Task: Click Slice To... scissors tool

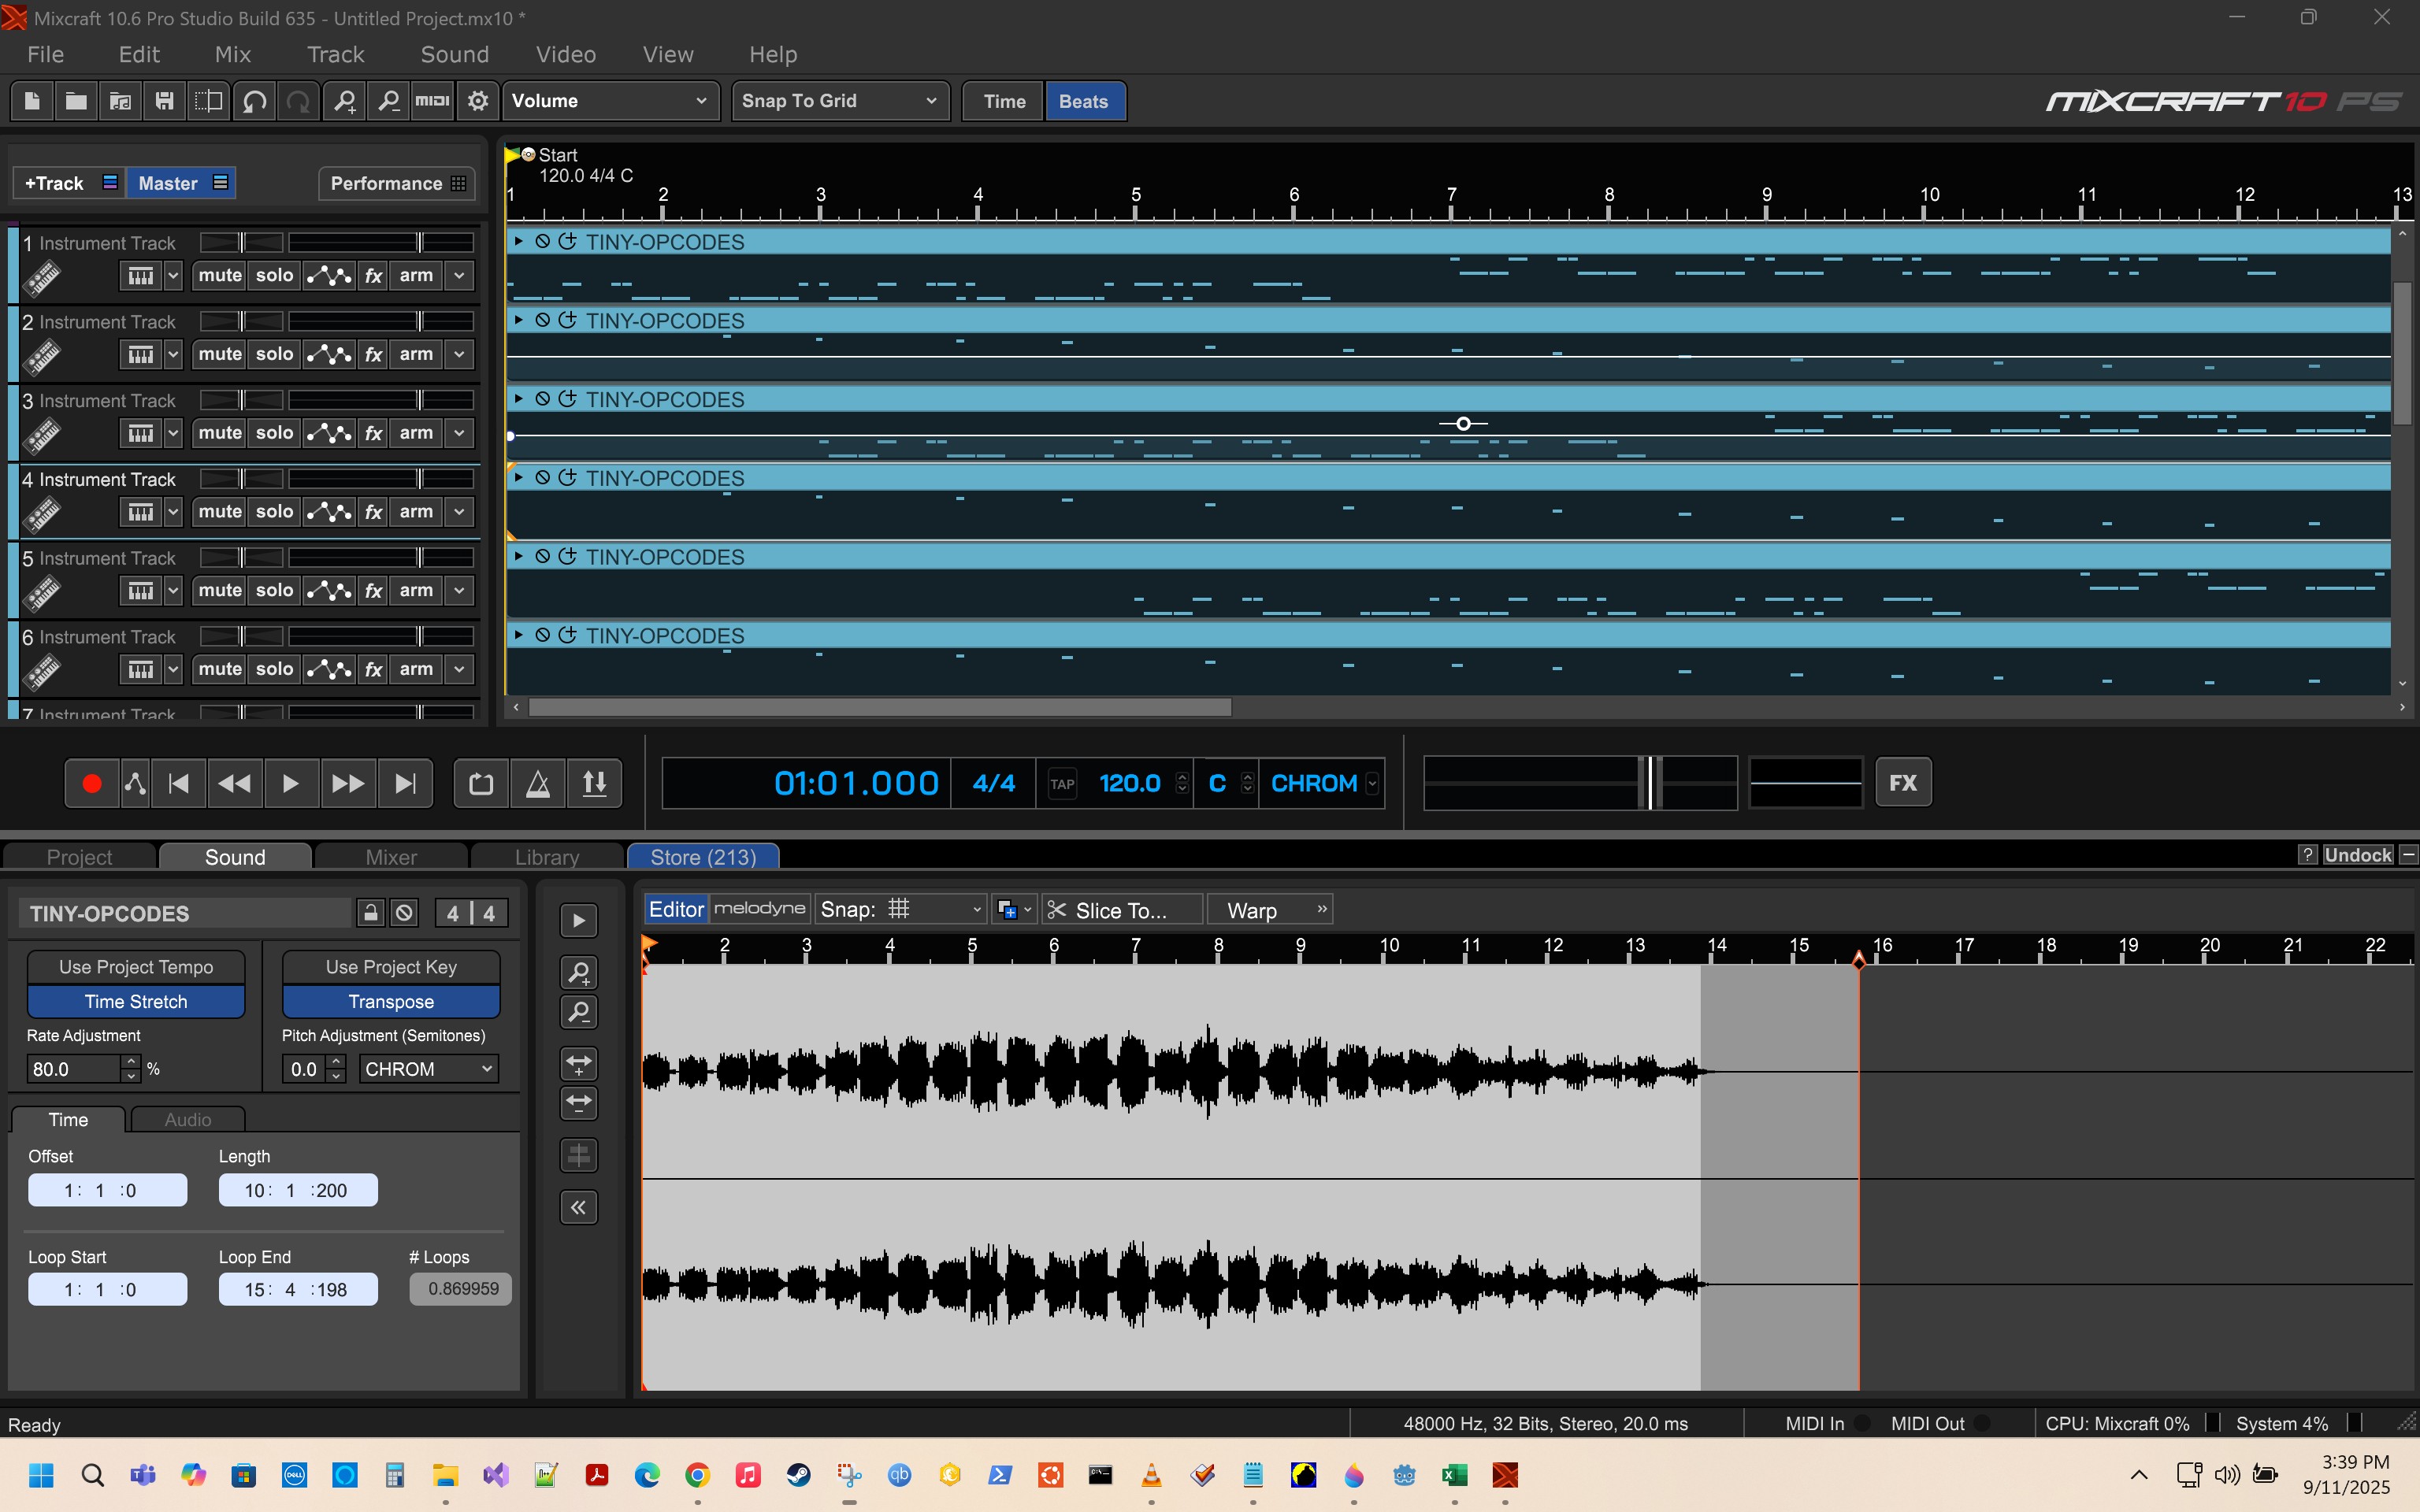Action: pos(1121,910)
